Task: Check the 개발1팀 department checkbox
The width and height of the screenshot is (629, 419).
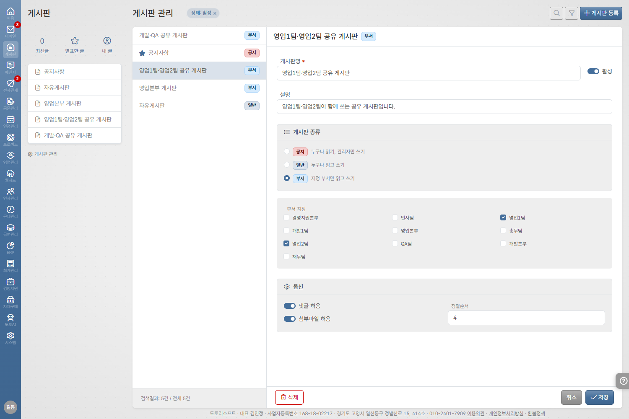Action: tap(286, 230)
